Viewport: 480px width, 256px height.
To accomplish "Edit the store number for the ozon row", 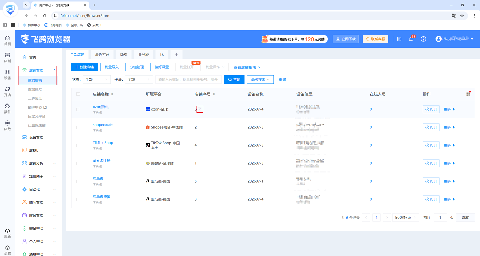I will pos(200,109).
